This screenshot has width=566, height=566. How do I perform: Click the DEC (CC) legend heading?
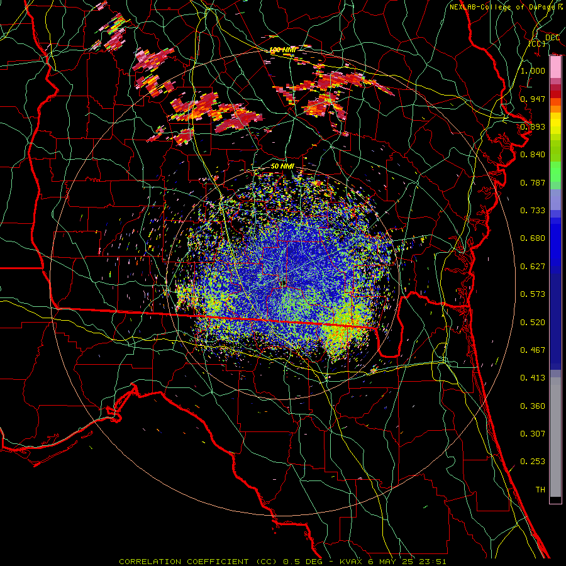coord(543,40)
